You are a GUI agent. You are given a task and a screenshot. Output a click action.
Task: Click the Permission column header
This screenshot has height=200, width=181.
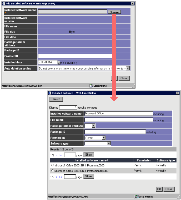pos(144,160)
